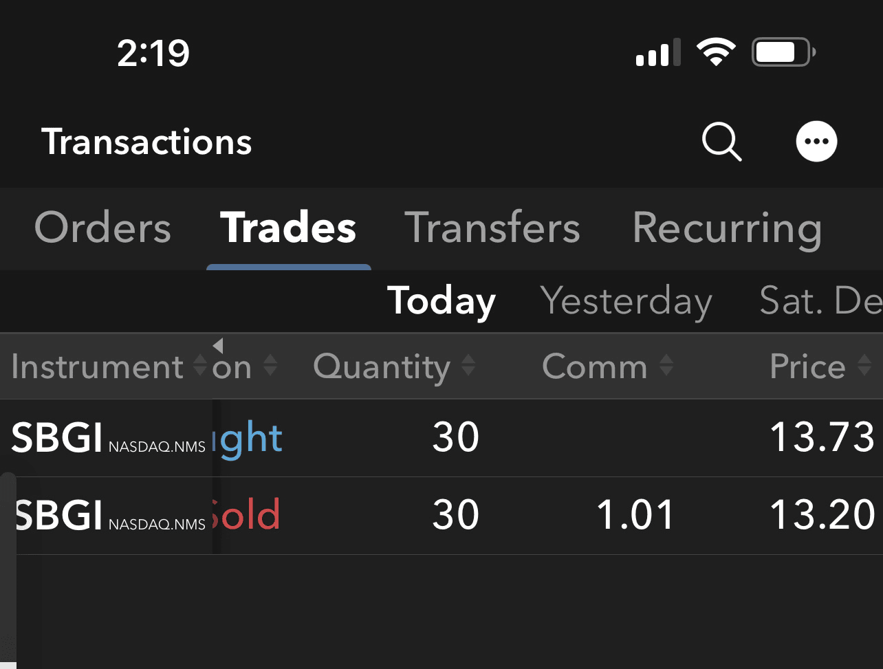Open the Recurring tab
Screen dimensions: 883x669
tap(726, 228)
